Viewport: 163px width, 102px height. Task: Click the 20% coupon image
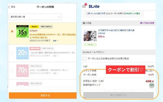[22, 53]
